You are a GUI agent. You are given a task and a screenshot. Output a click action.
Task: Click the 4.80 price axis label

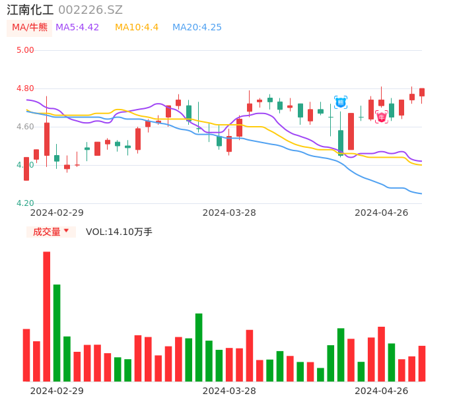click(25, 88)
